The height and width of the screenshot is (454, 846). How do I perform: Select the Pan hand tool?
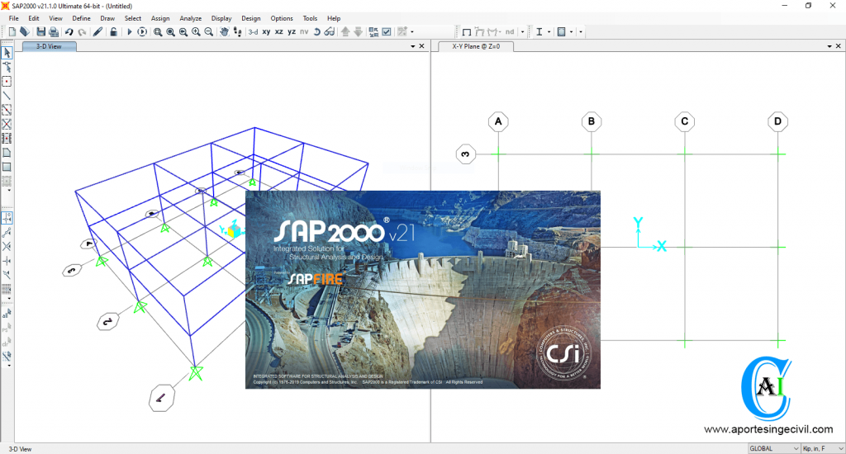pos(224,32)
